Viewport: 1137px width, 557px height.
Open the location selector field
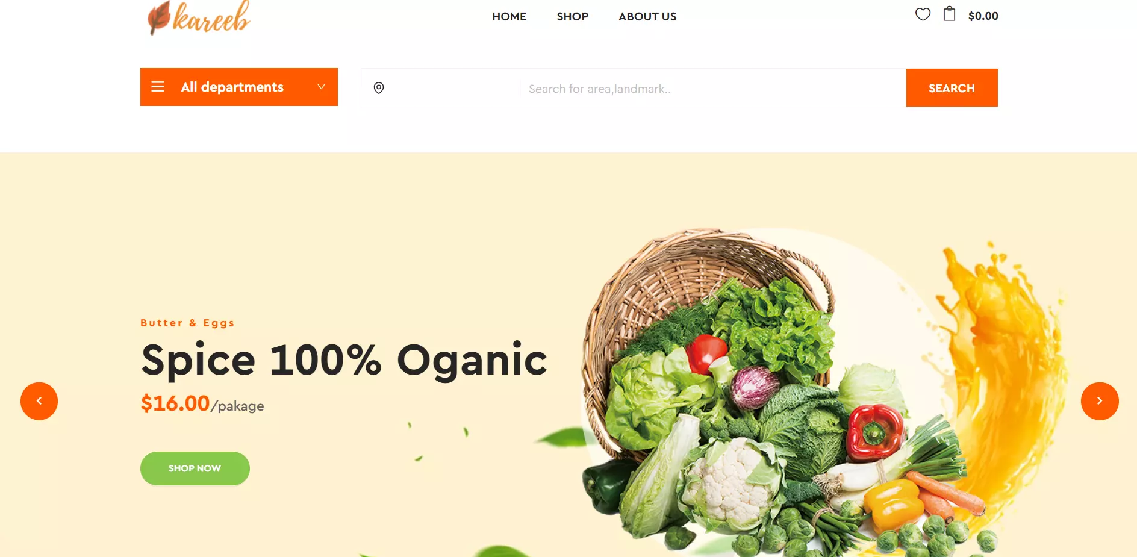click(x=441, y=88)
